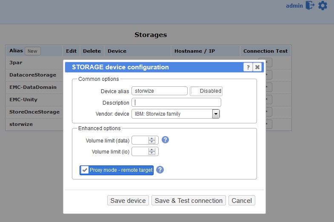
Task: Open help for Volume limit (data)
Action: 166,140
